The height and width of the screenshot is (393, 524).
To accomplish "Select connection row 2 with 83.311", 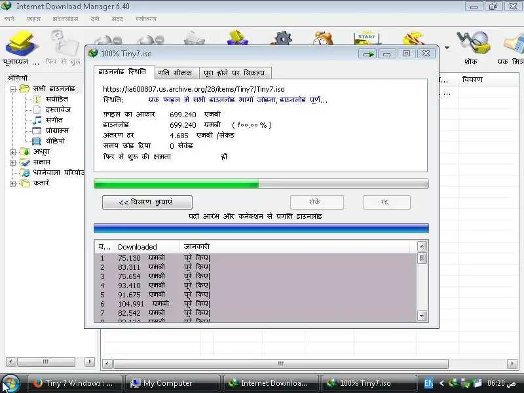I will point(255,267).
